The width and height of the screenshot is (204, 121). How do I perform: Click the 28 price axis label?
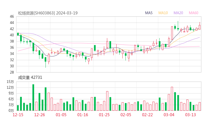(x=12, y=72)
